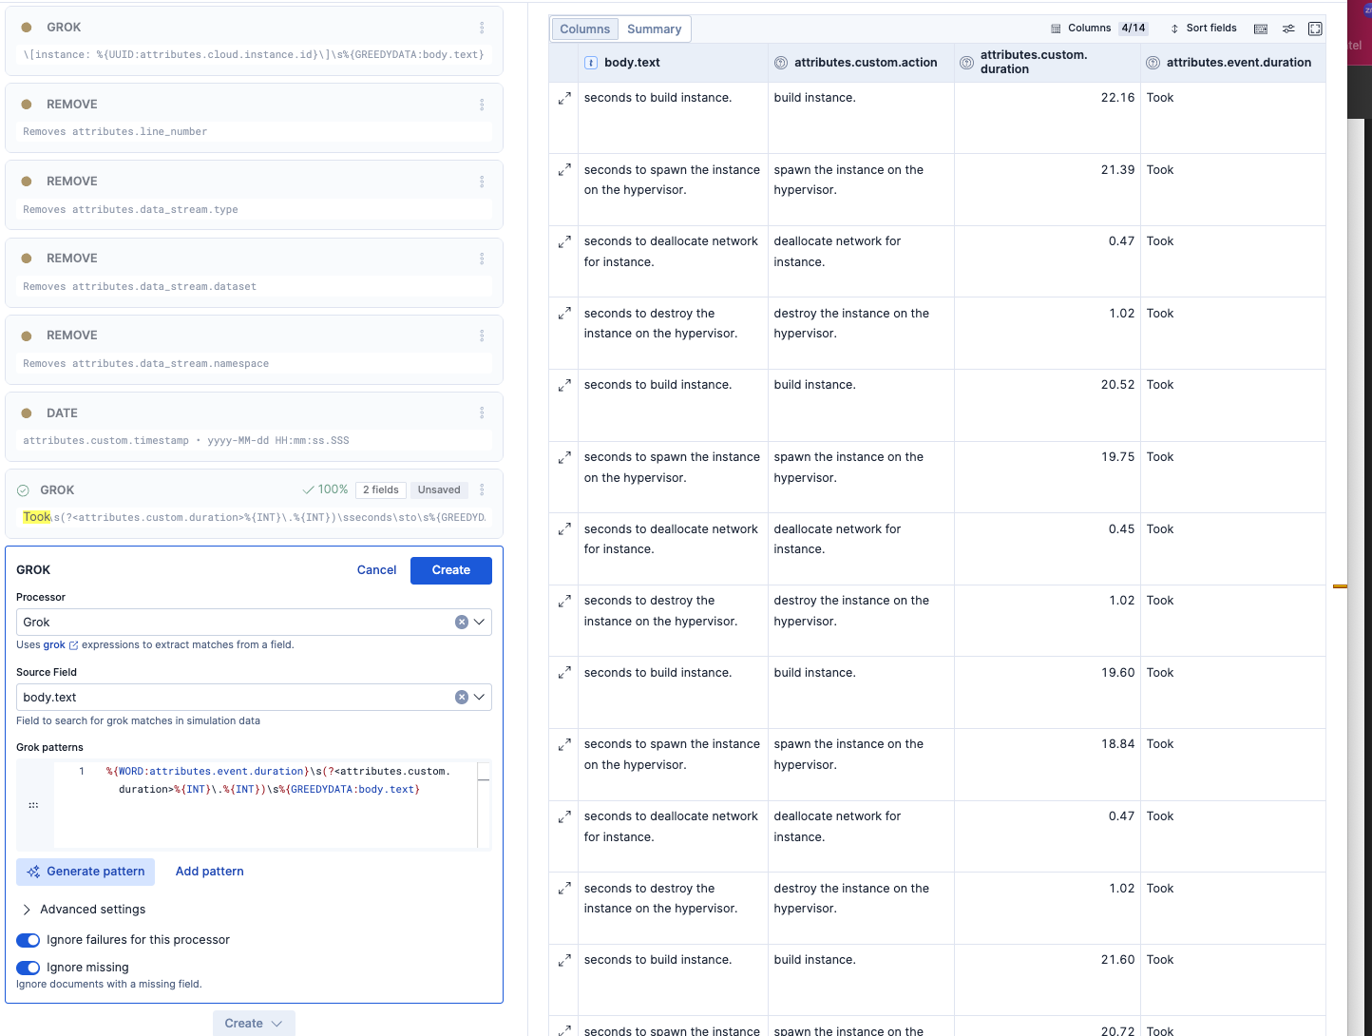
Task: Expand the deallocate network row with 0.45
Action: coord(564,528)
